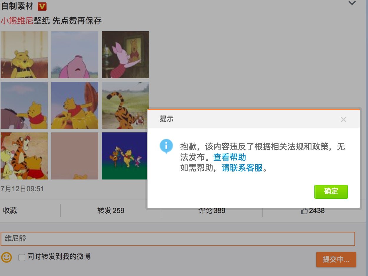Open the plain pink wallpaper thumbnail
The width and height of the screenshot is (368, 276).
click(x=75, y=156)
